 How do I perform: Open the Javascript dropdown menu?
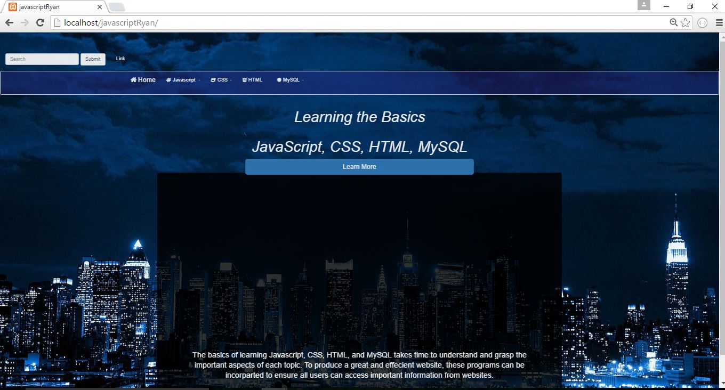(183, 80)
